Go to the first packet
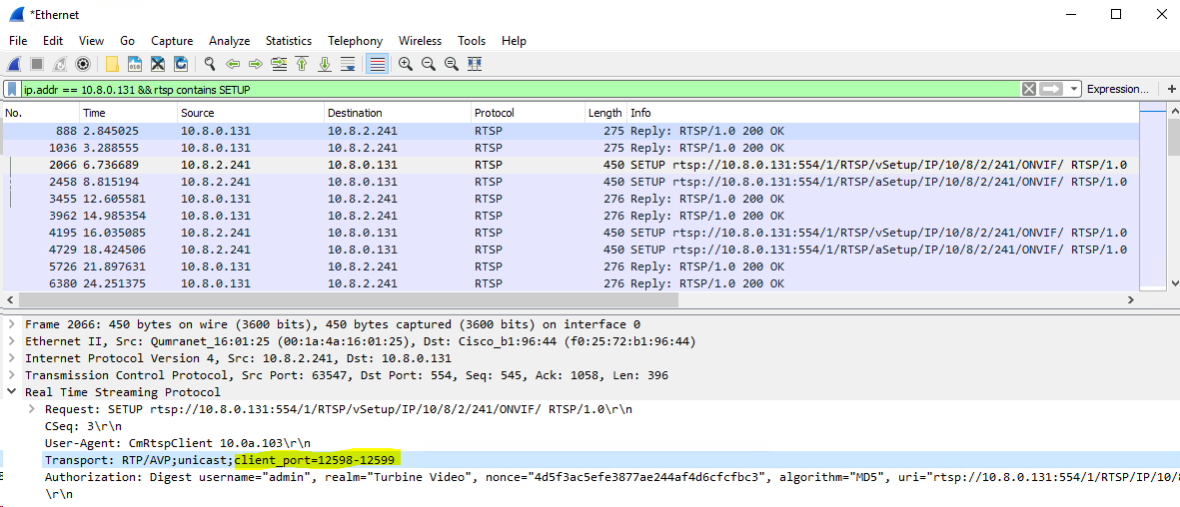Screen dimensions: 1180x507 click(x=302, y=64)
